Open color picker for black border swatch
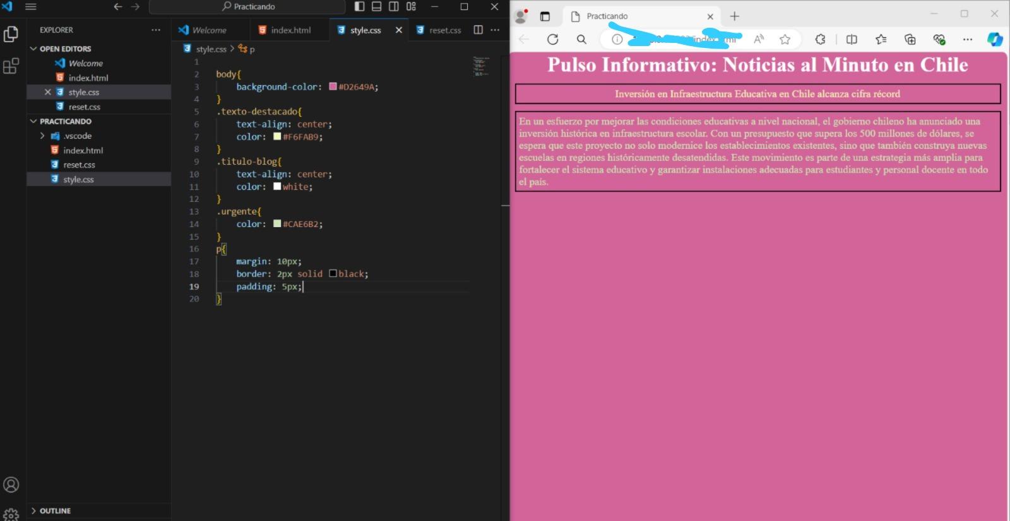Viewport: 1010px width, 521px height. (333, 273)
